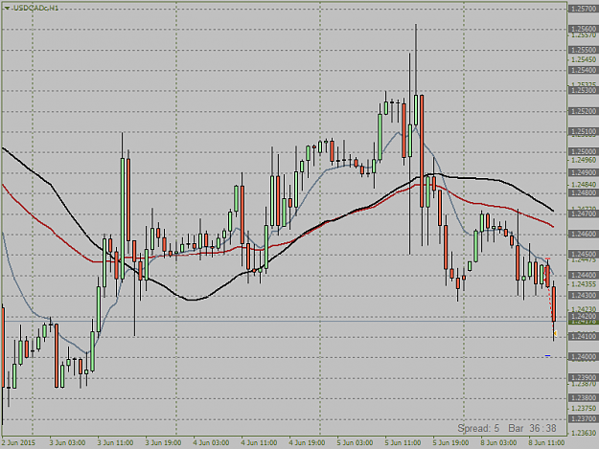Click the green current price label on axis
This screenshot has height=449, width=599.
pyautogui.click(x=584, y=322)
